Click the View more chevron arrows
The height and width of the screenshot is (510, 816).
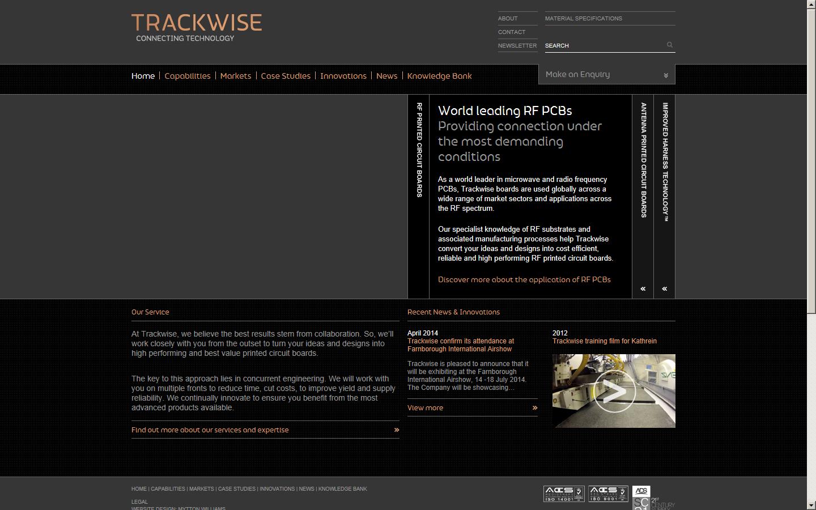[x=534, y=407]
